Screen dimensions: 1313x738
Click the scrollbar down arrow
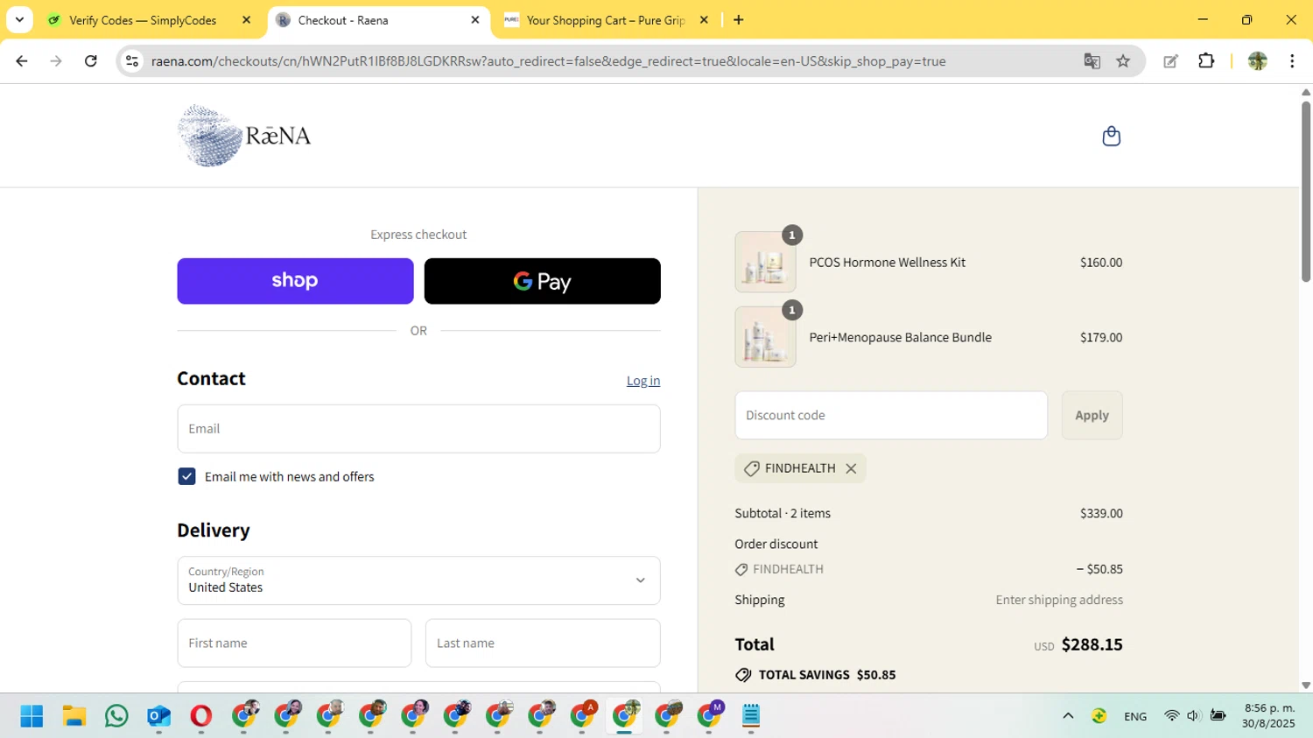tap(1305, 685)
